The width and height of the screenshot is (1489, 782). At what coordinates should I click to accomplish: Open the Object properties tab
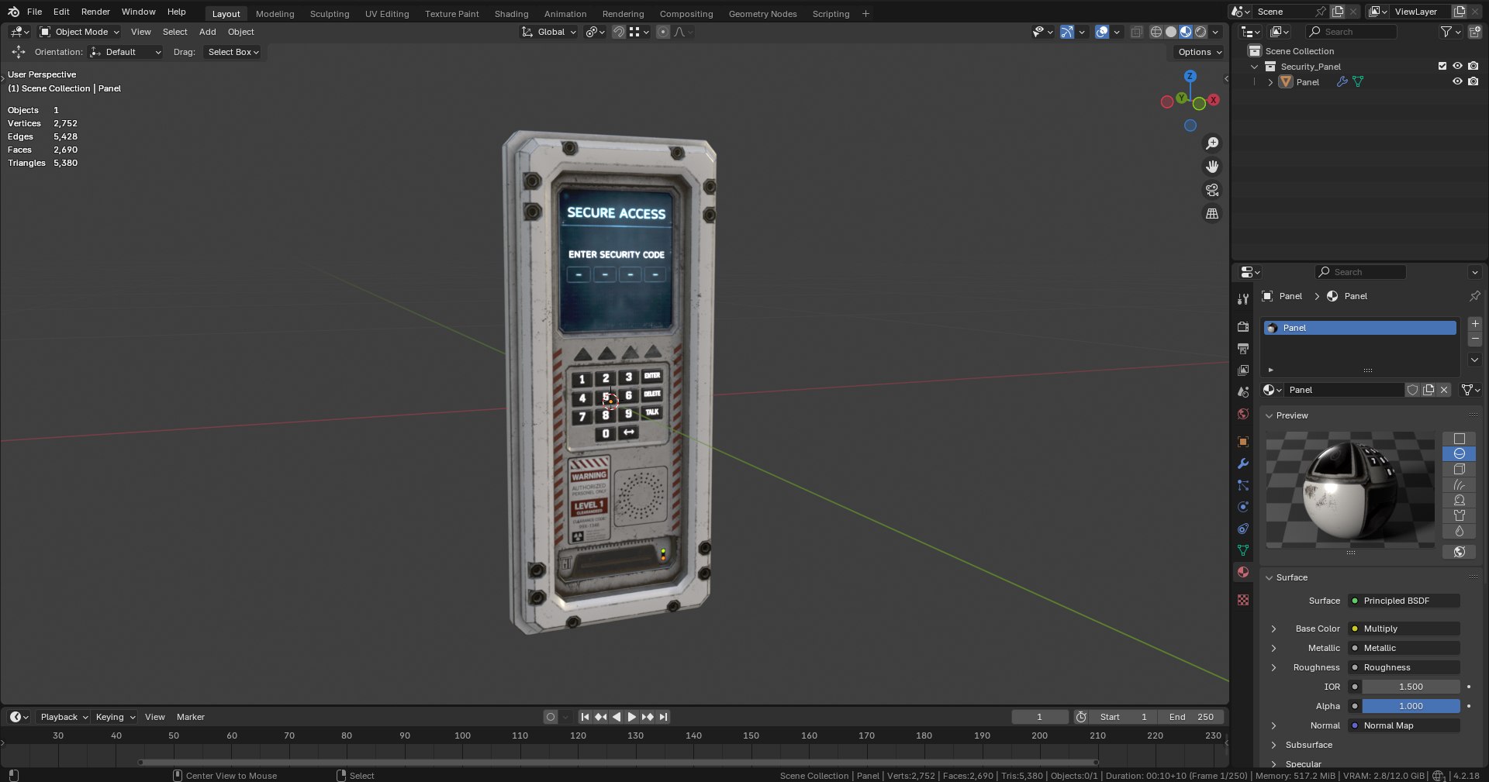1243,442
